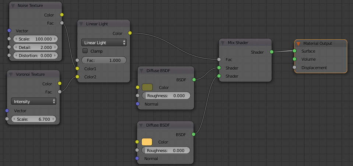Click the Mix Shader output Shader socket

click(x=272, y=52)
